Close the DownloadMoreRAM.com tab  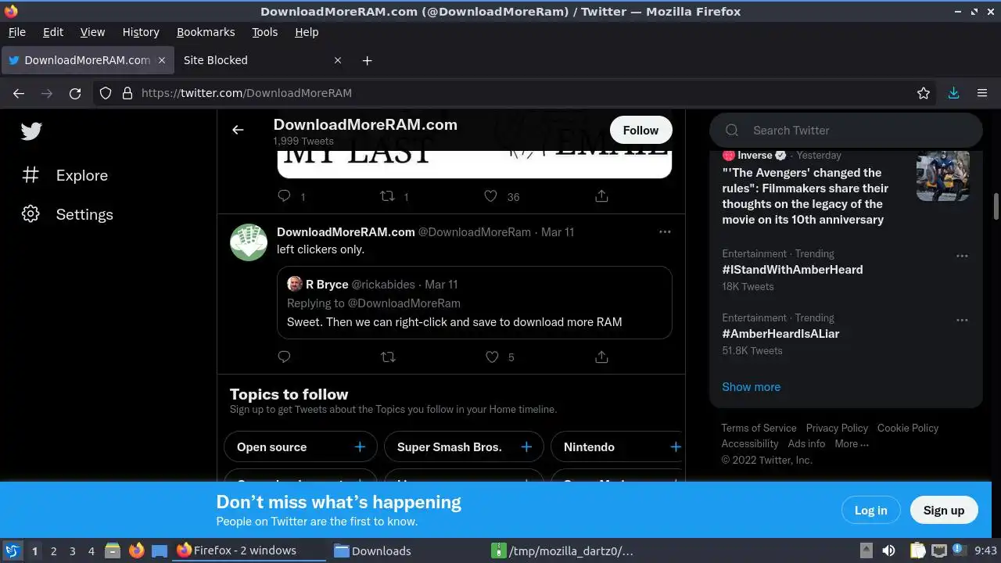[x=162, y=60]
